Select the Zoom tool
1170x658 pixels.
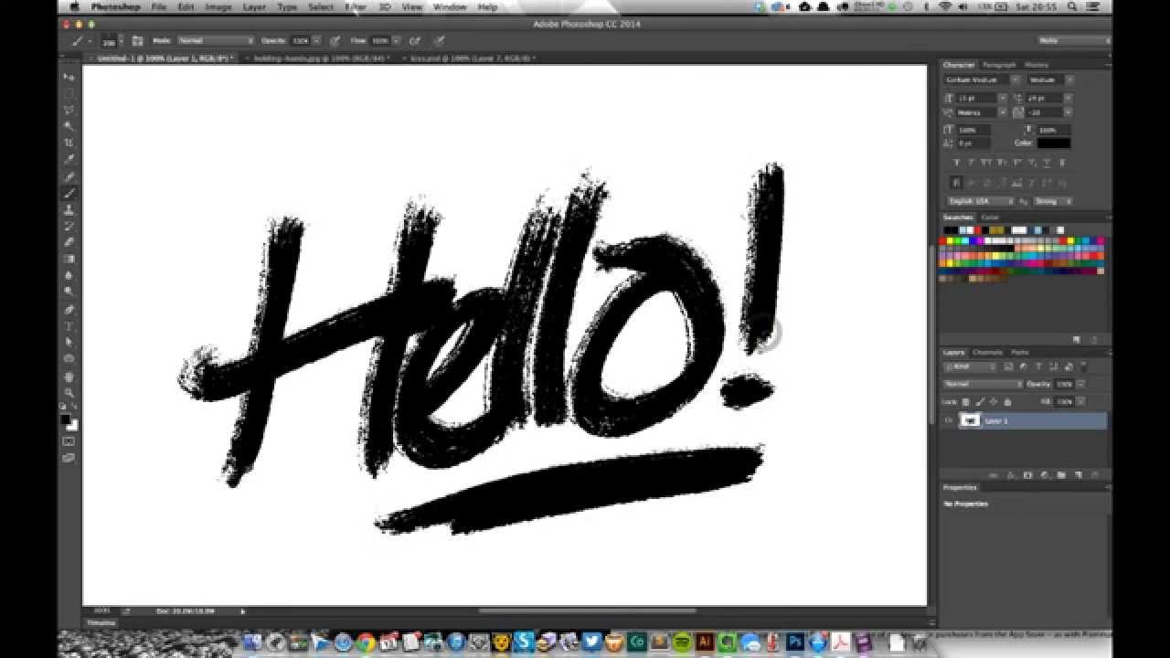coord(69,393)
